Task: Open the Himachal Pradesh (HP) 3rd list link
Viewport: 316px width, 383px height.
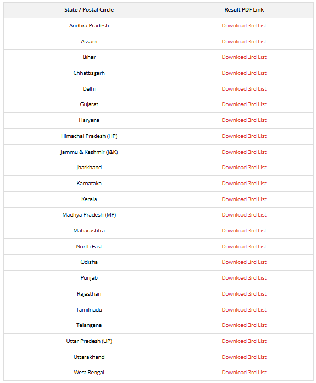Action: [244, 136]
